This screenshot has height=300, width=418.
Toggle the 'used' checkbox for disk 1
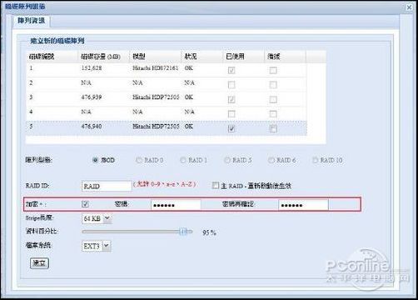tap(231, 70)
